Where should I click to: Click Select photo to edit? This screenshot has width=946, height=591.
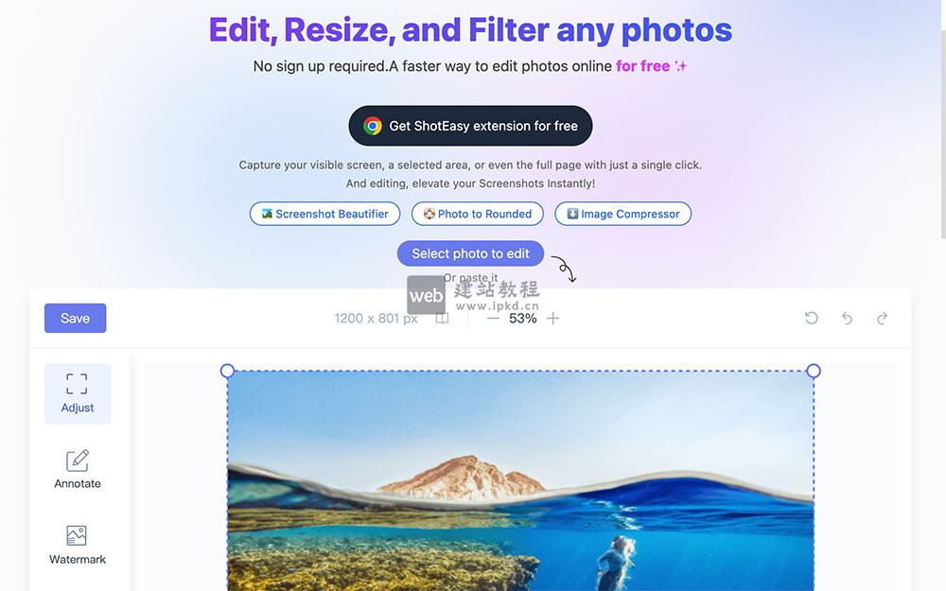point(470,253)
